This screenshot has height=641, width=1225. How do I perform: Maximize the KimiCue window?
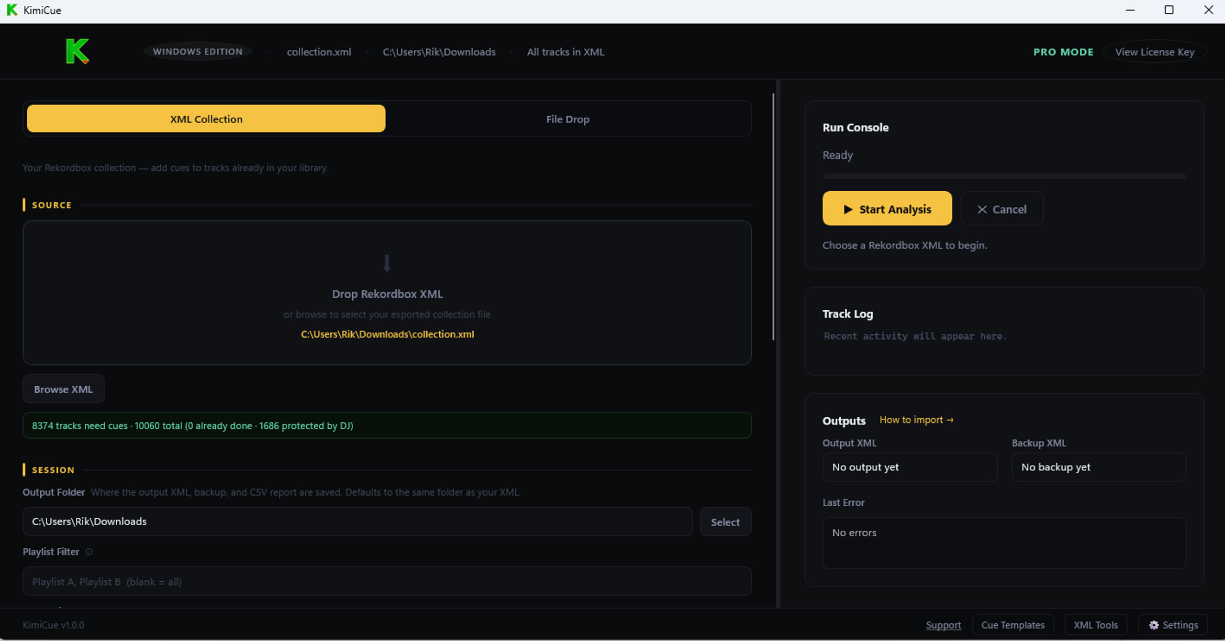click(x=1169, y=10)
